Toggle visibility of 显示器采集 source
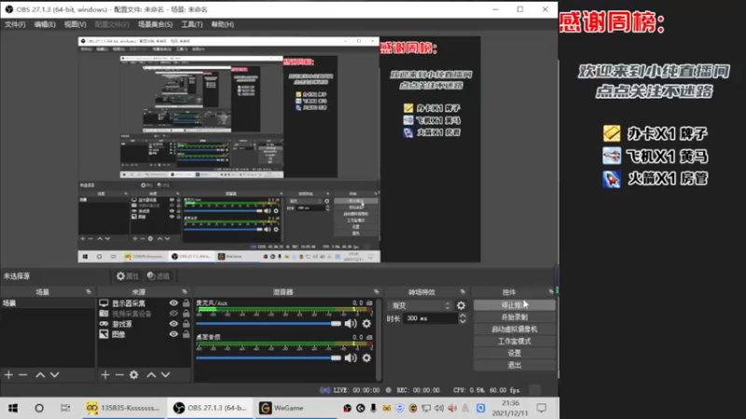 coord(173,304)
